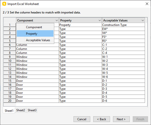Click the C-2 cell
This screenshot has width=151, height=125.
123,49
